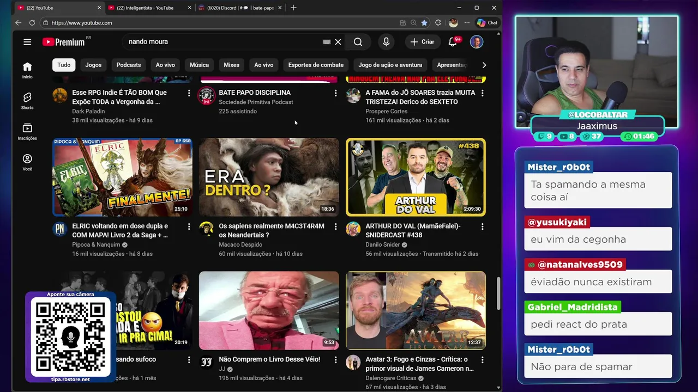The image size is (698, 392).
Task: Click the browser address bar URL
Action: point(82,23)
